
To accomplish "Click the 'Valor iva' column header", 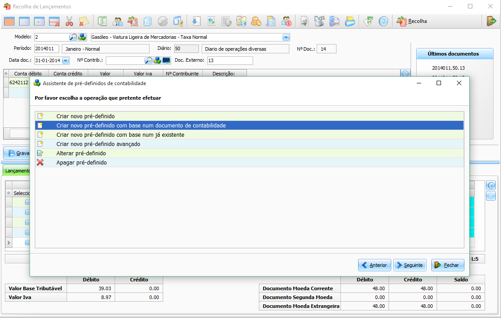I will coord(143,74).
